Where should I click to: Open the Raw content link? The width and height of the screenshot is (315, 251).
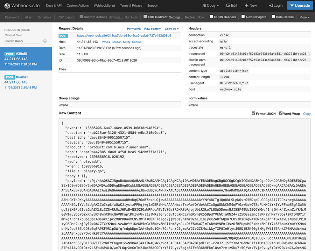pyautogui.click(x=153, y=29)
